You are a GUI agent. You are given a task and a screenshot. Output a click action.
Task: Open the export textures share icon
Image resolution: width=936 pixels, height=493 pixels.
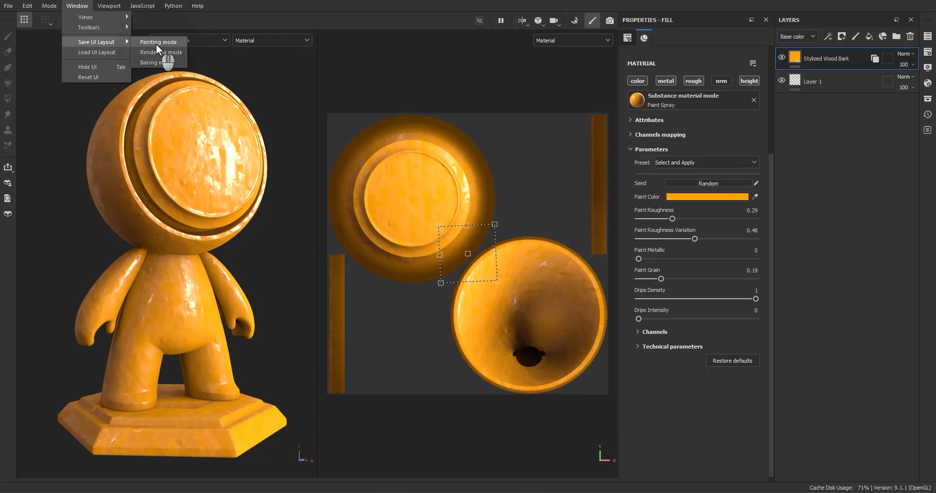[x=8, y=167]
